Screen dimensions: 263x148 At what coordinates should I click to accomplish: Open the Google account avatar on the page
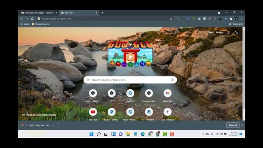237,32
